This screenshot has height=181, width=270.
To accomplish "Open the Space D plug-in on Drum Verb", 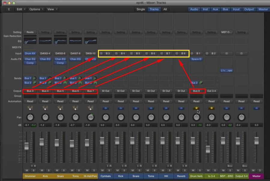I will pos(196,59).
